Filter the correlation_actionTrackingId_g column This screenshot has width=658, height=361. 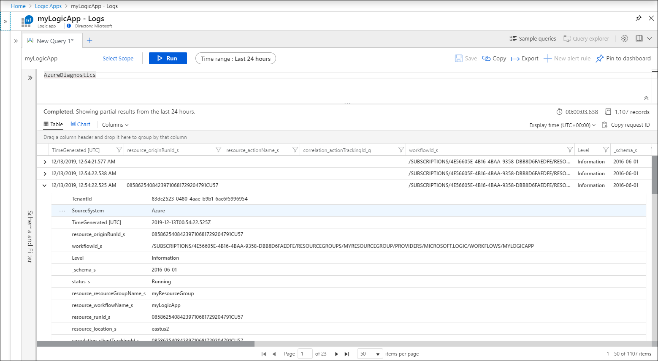[x=401, y=150]
